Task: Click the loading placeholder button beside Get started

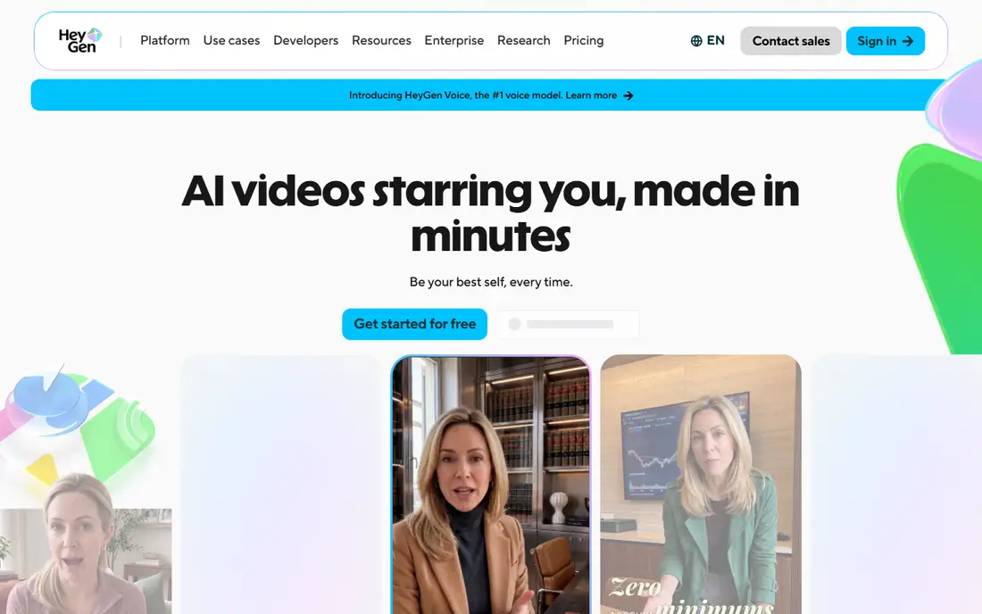Action: (569, 324)
